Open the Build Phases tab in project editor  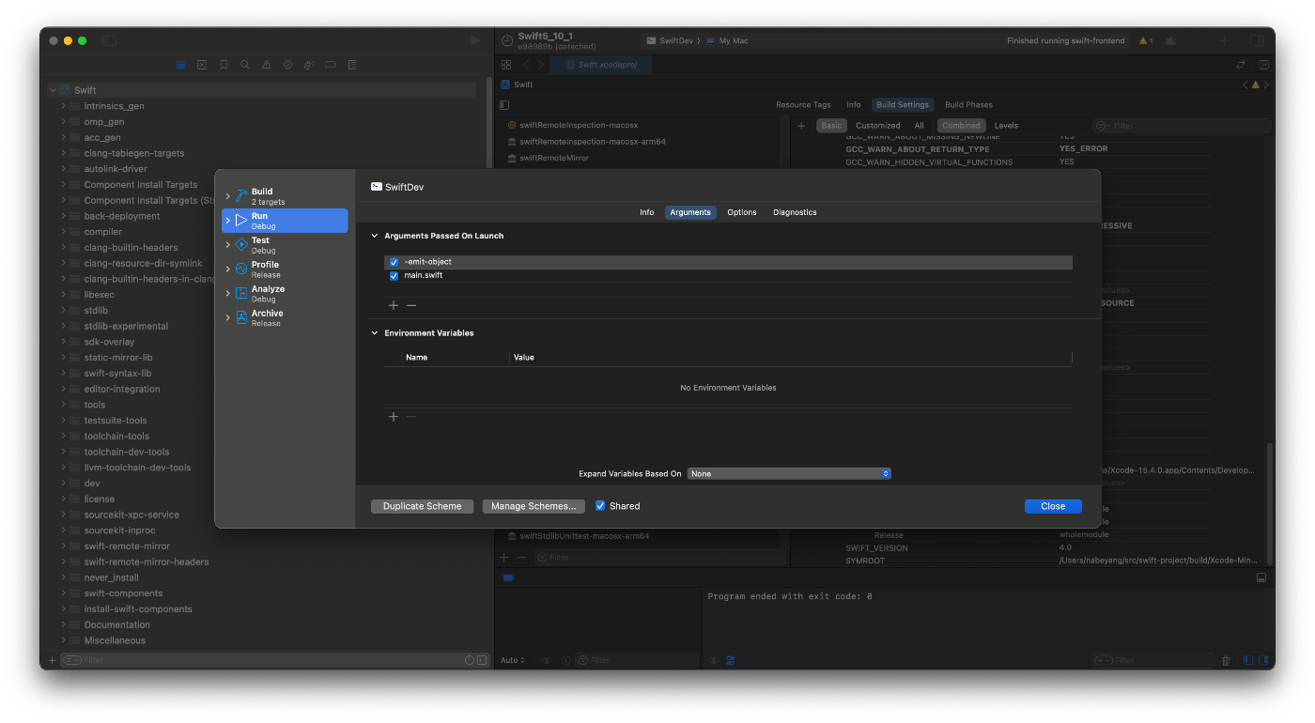point(968,105)
